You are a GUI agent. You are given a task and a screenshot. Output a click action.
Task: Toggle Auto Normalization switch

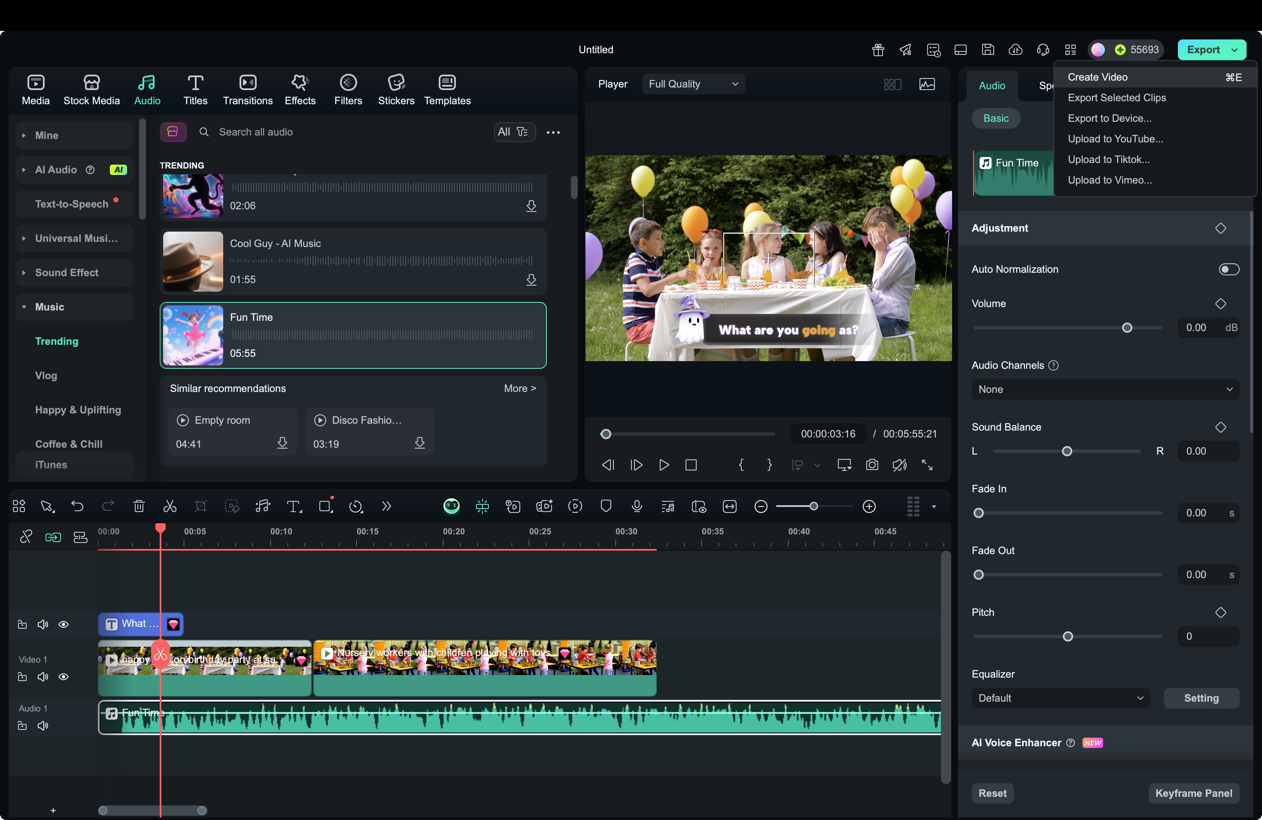1229,269
